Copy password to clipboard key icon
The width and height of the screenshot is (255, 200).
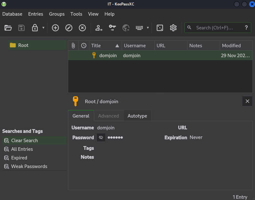[x=112, y=28]
